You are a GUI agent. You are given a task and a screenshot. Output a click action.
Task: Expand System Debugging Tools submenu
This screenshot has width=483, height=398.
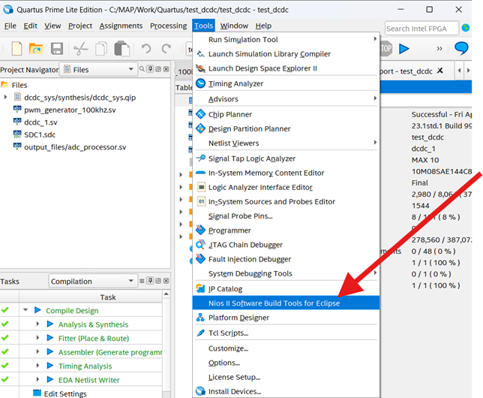tap(286, 273)
